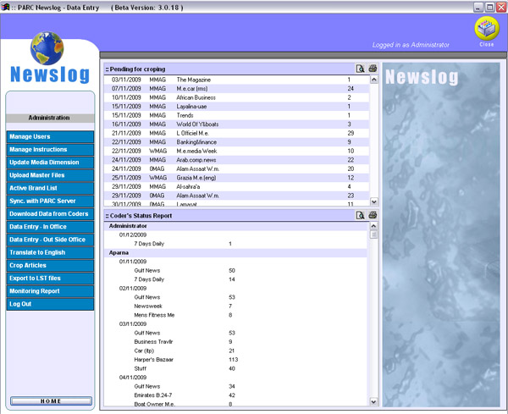This screenshot has height=414, width=508.
Task: Click the date 01/11/2009 under Aparna
Action: (x=133, y=262)
